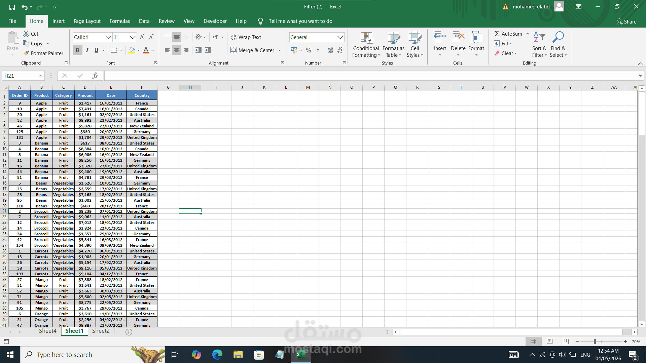Switch to the Insert ribbon tab
The image size is (646, 363).
click(x=59, y=21)
